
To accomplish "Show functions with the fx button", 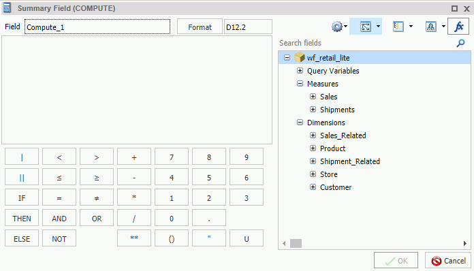I will coord(458,27).
